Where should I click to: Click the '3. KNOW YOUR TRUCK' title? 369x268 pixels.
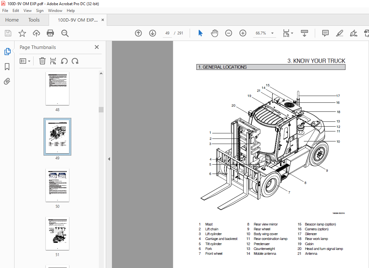click(x=316, y=61)
